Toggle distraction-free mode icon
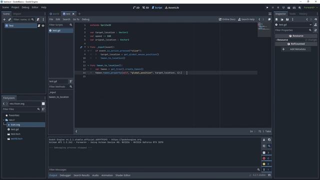Viewport: 320px width, 180px height. coord(270,13)
